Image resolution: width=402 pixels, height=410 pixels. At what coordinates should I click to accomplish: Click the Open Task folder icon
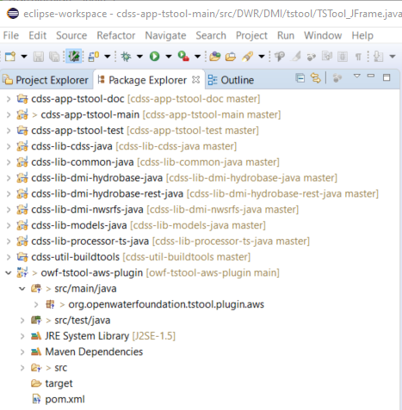[231, 57]
